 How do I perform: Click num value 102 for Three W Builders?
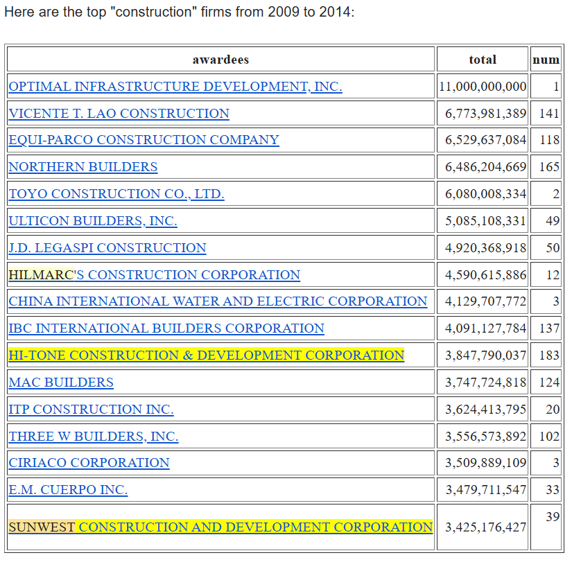coord(549,437)
